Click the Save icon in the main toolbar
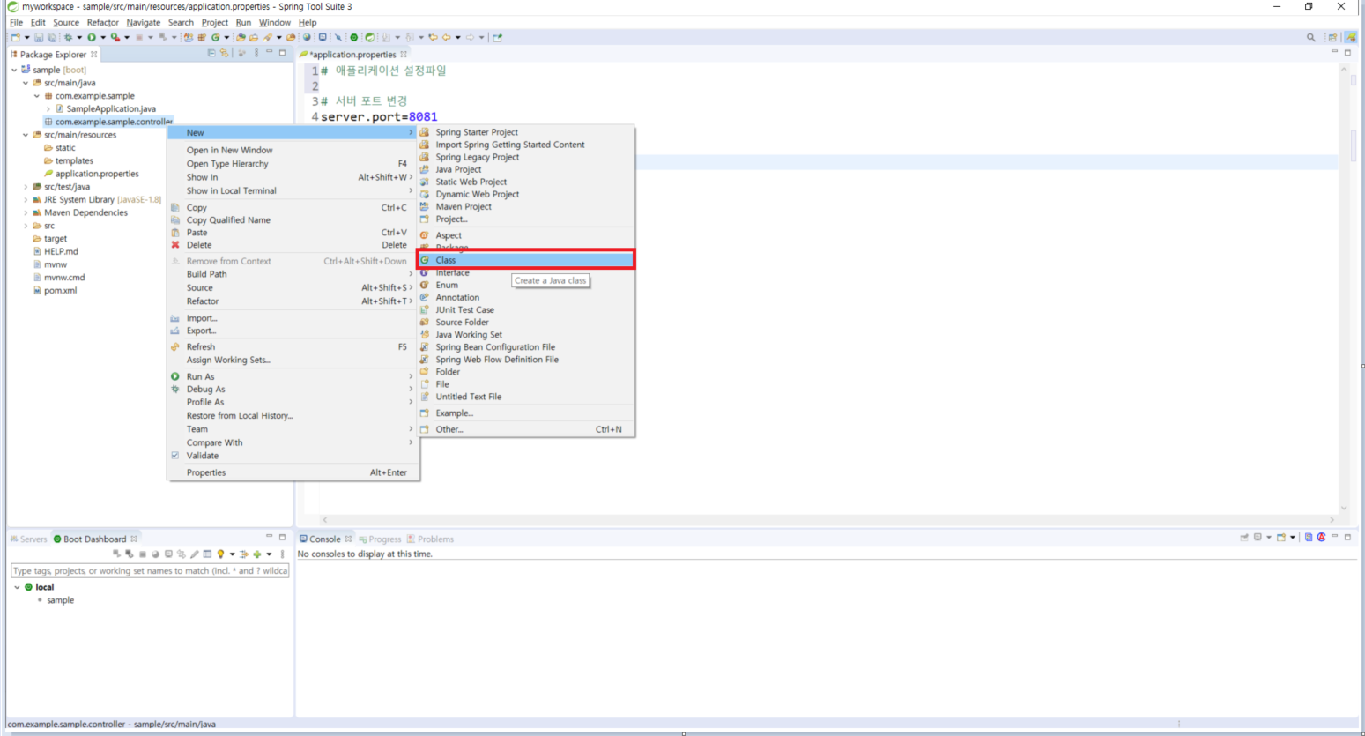Viewport: 1365px width, 736px height. point(39,37)
